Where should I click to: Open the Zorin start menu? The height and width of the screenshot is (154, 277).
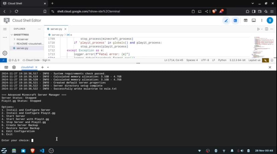(x=4, y=151)
